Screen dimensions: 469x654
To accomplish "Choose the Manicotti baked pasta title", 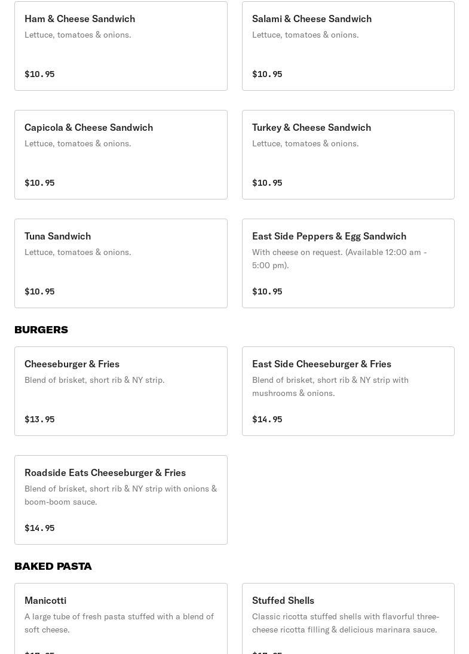I will click(45, 600).
